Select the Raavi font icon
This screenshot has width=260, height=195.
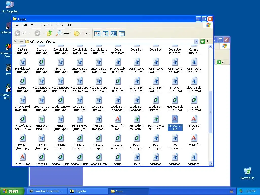coord(137,138)
